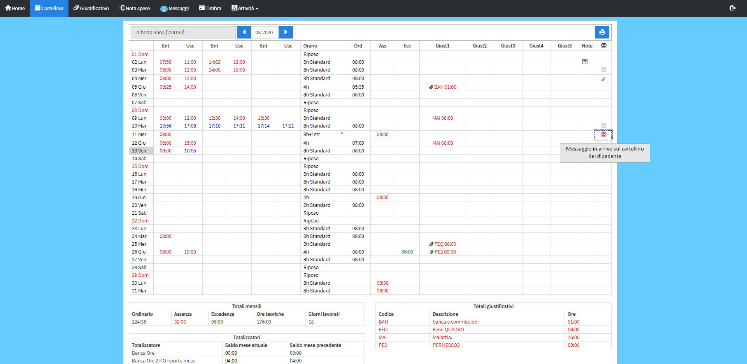Click Malattia. description row
The height and width of the screenshot is (364, 747).
[442, 338]
